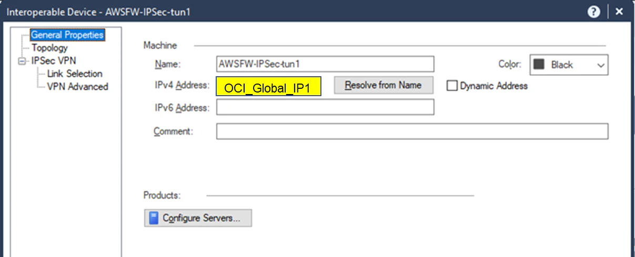
Task: Go to Link Selection settings
Action: pos(75,74)
